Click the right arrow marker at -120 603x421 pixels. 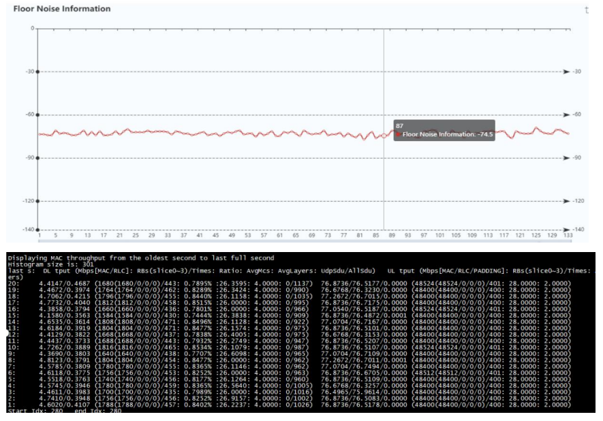(x=566, y=202)
